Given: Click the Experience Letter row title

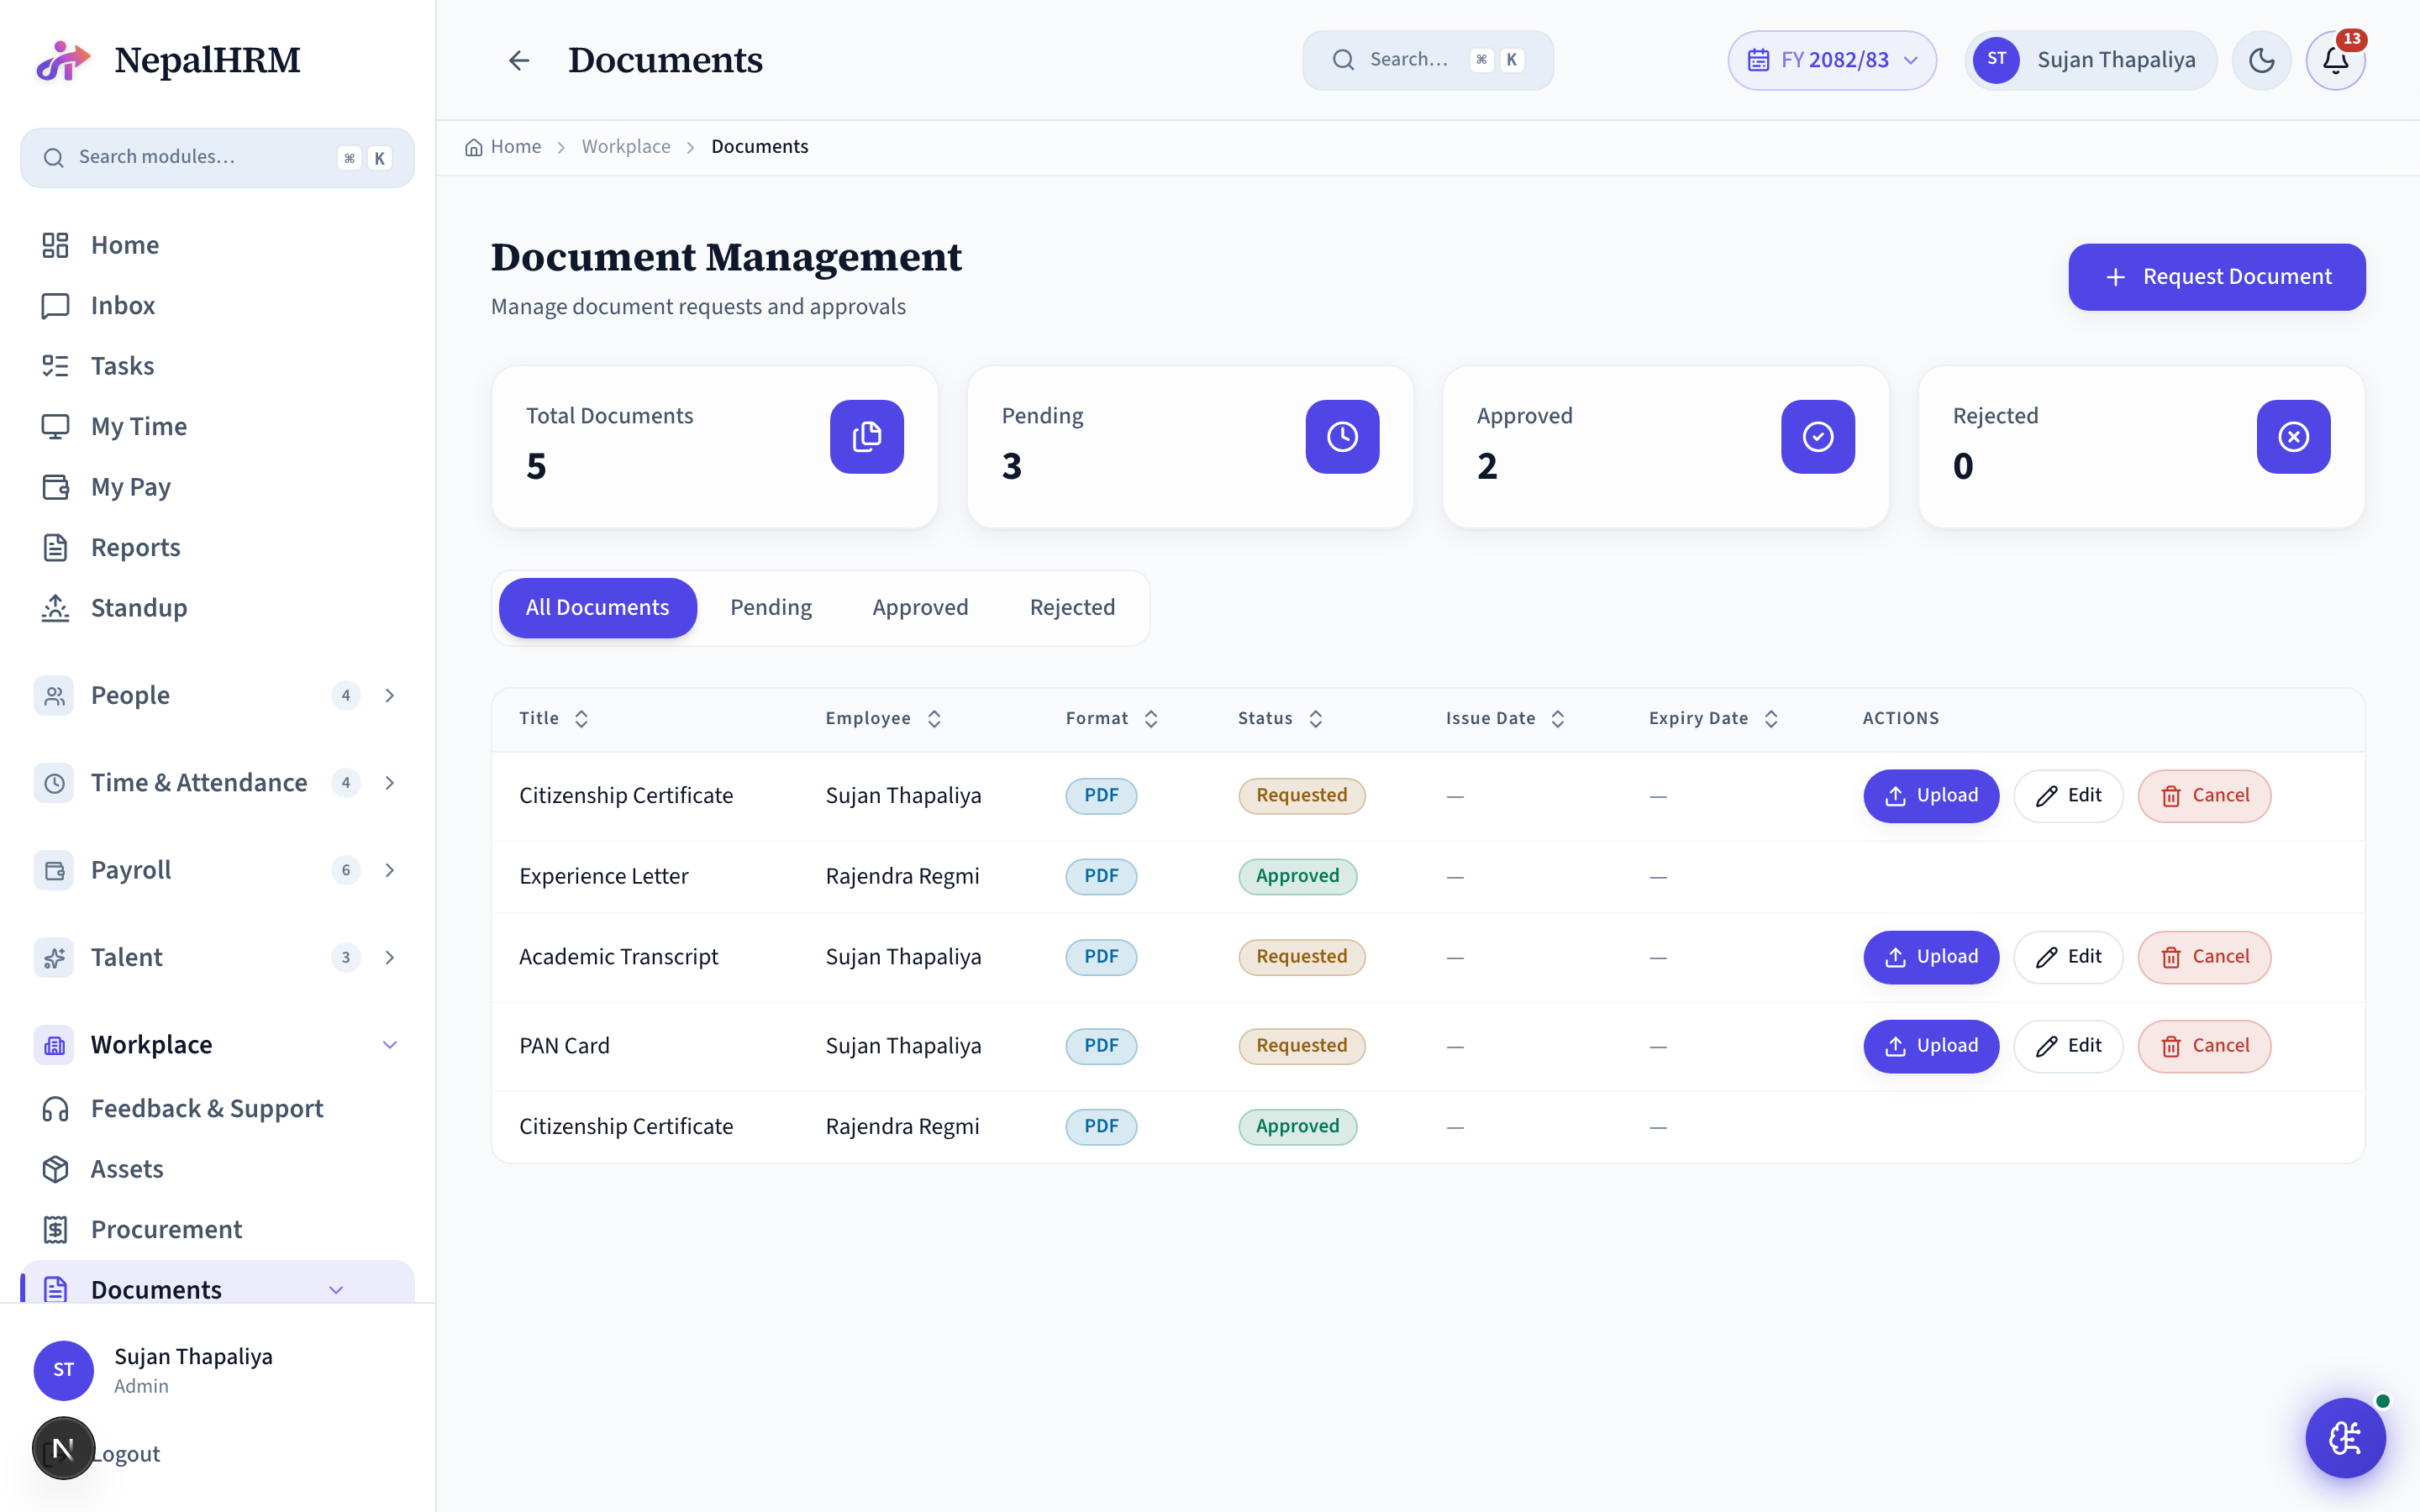Looking at the screenshot, I should click(603, 877).
